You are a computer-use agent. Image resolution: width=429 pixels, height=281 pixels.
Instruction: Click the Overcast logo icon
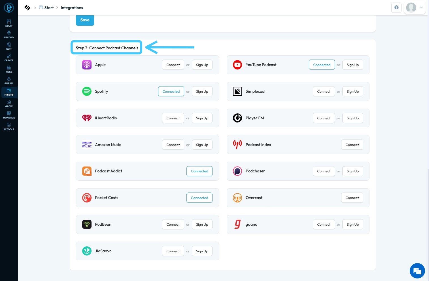[237, 198]
